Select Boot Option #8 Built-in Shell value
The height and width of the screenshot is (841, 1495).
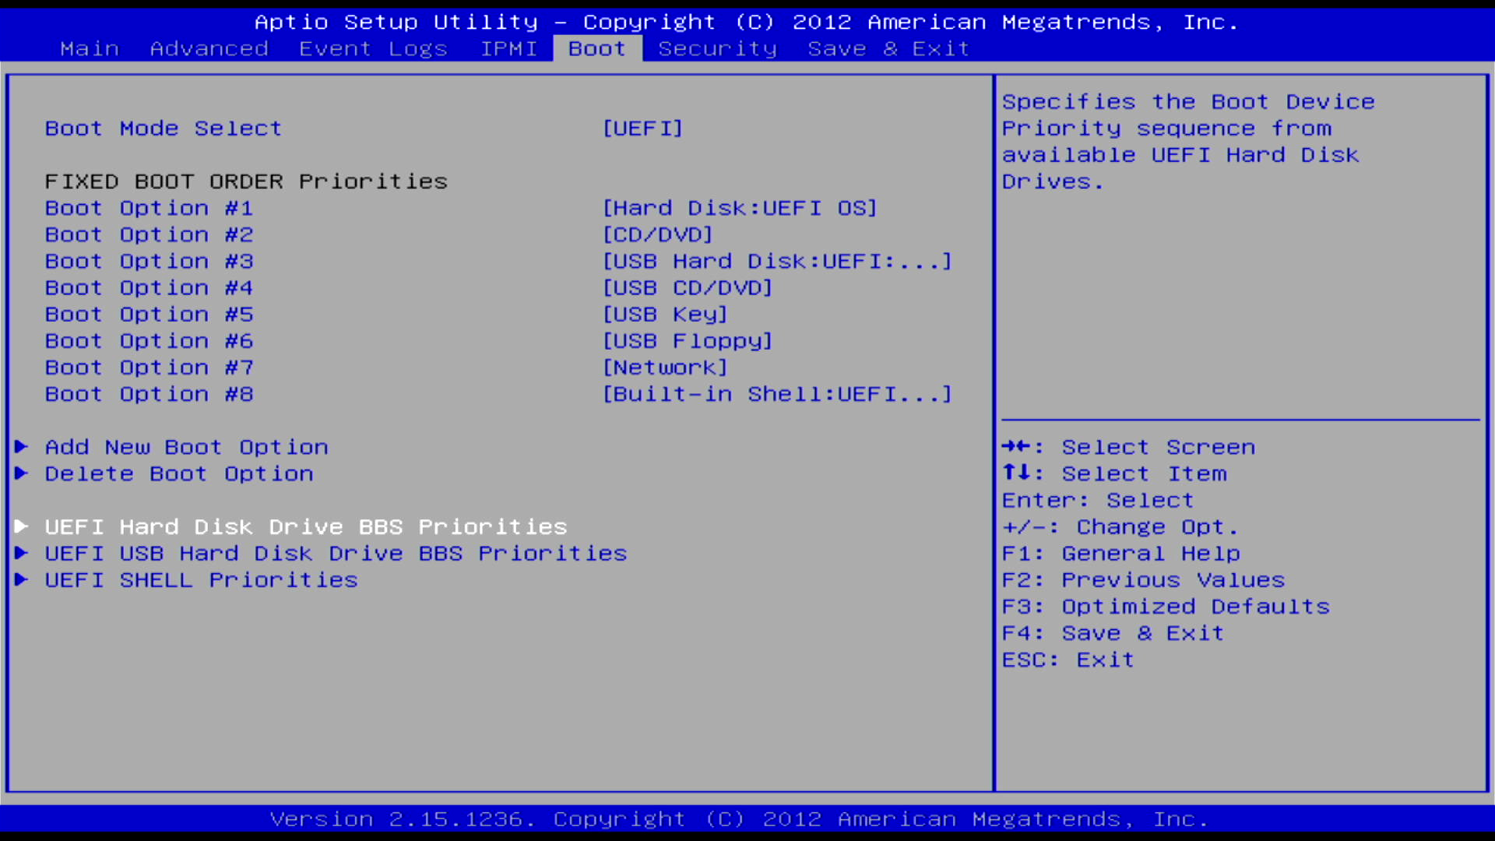pos(777,394)
